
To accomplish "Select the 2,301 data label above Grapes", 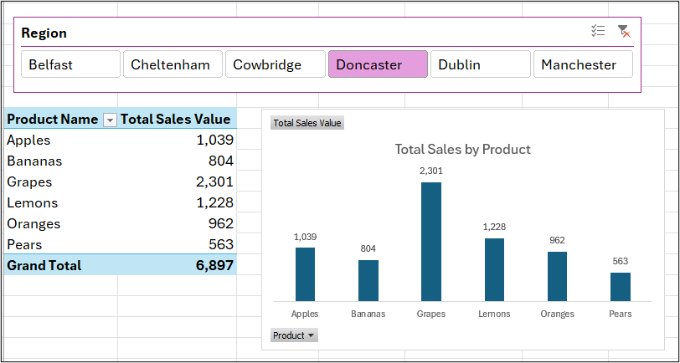I will coord(430,171).
